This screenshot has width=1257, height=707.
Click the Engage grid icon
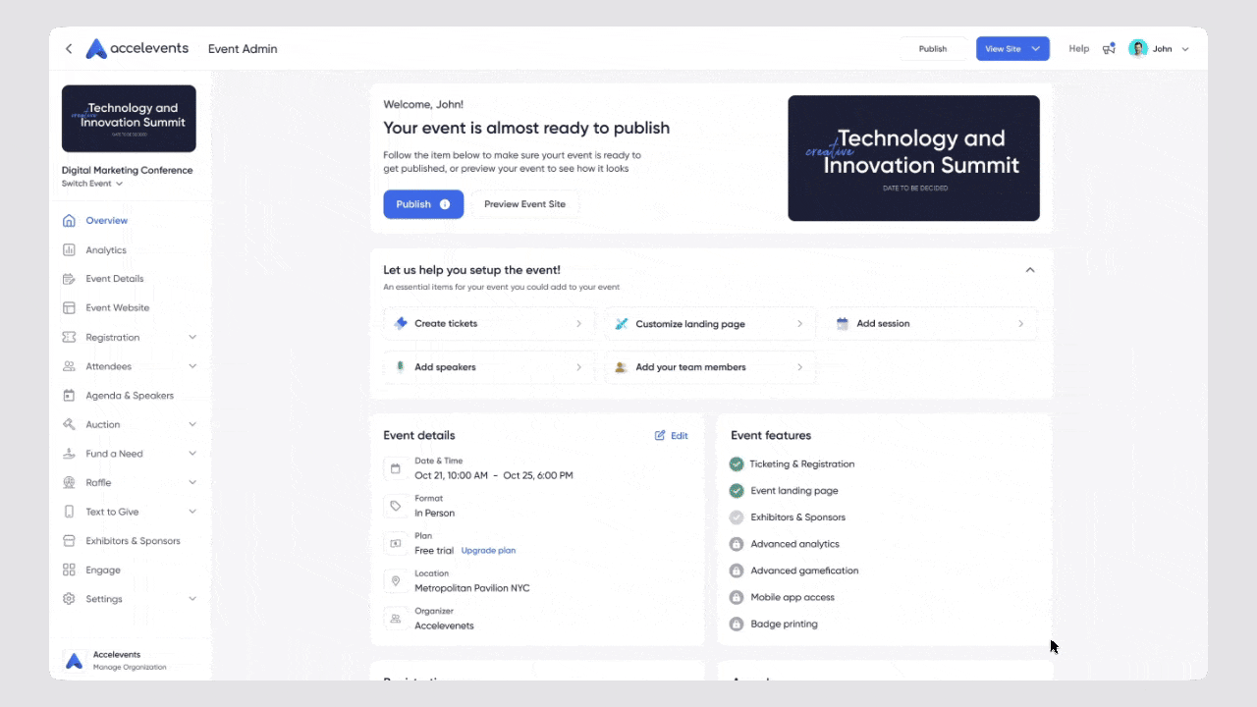69,570
